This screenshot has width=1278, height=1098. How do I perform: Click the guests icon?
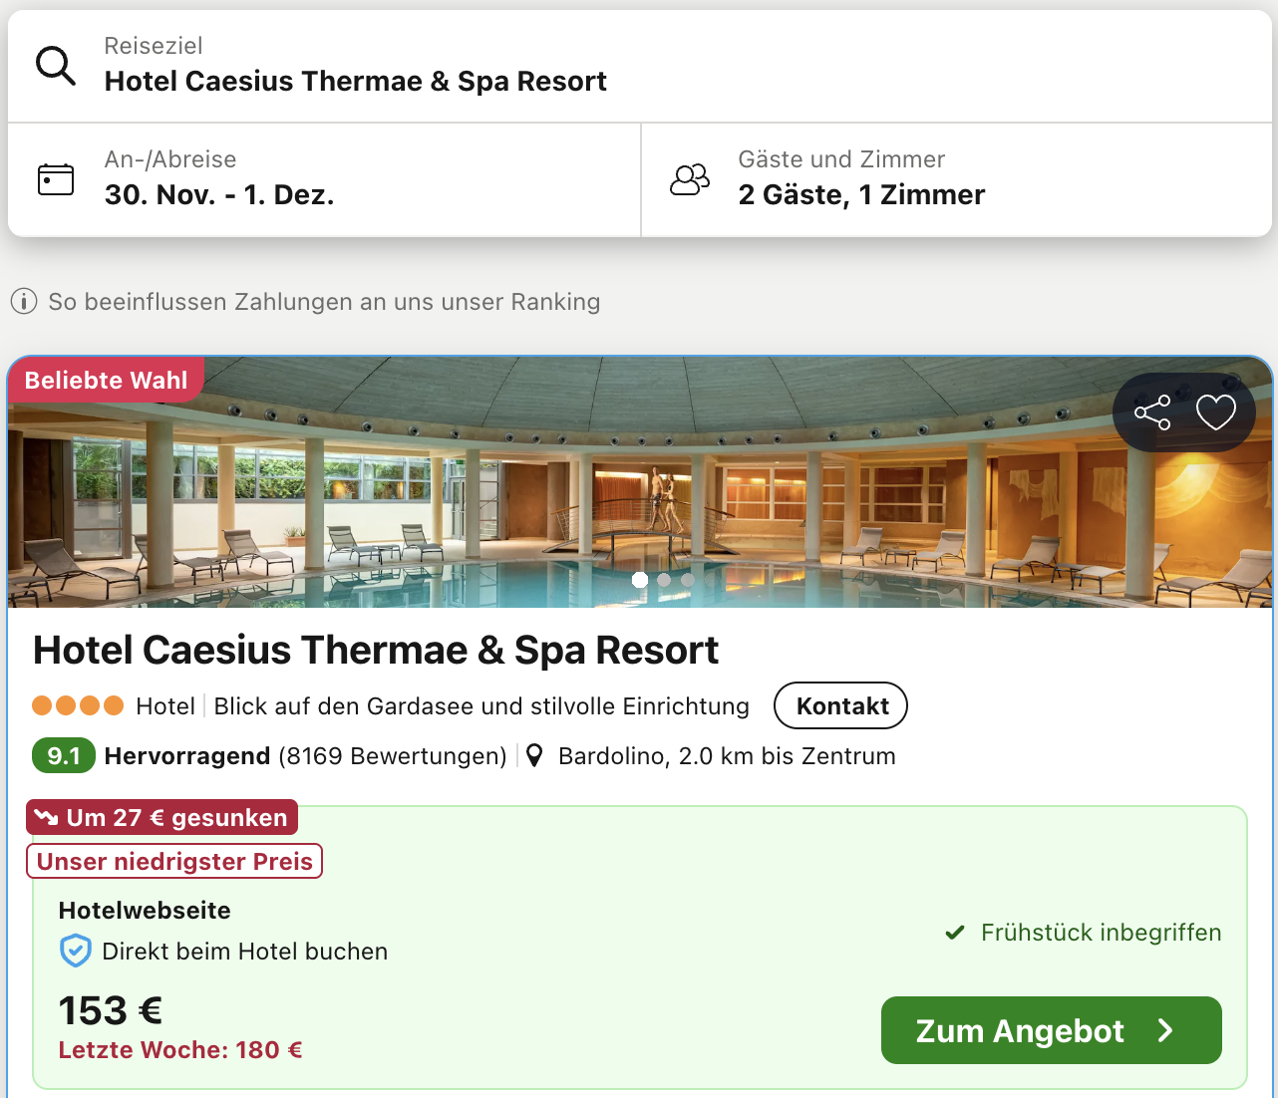click(x=690, y=179)
